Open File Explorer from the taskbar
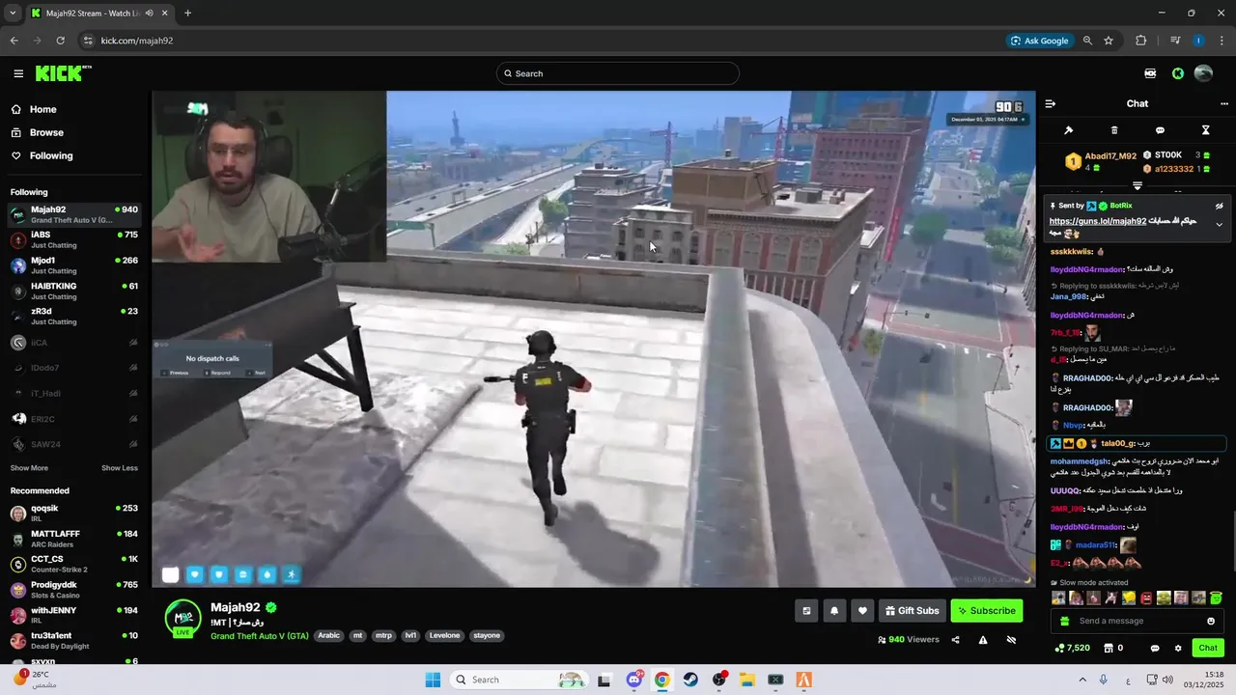Viewport: 1236px width, 695px height. [x=747, y=680]
